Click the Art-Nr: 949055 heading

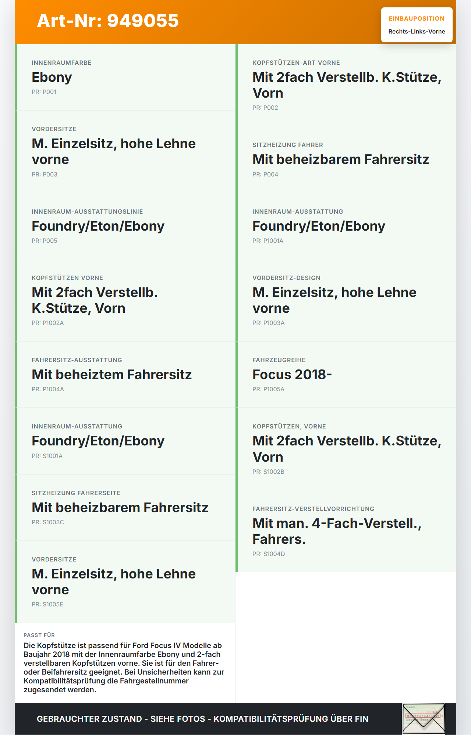[x=108, y=21]
